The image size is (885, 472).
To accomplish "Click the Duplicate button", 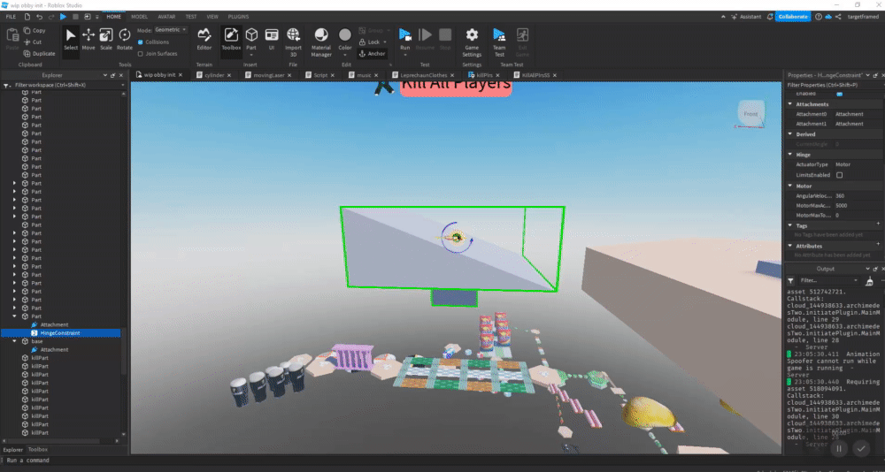I will (x=40, y=54).
